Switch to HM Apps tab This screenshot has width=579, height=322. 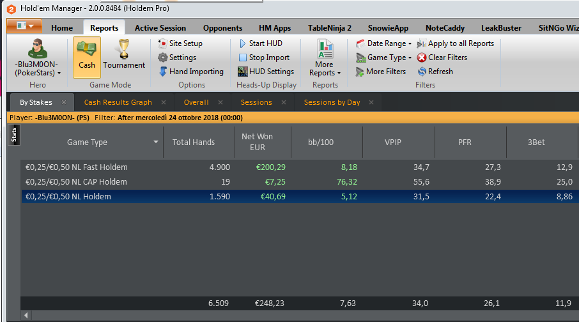tap(275, 28)
